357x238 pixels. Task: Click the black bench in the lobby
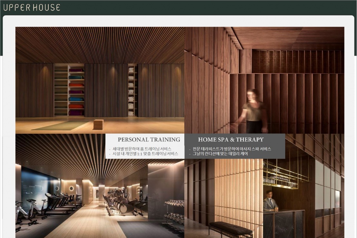click(x=230, y=229)
